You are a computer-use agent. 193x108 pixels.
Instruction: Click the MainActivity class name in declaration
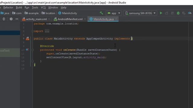[x=63, y=39]
